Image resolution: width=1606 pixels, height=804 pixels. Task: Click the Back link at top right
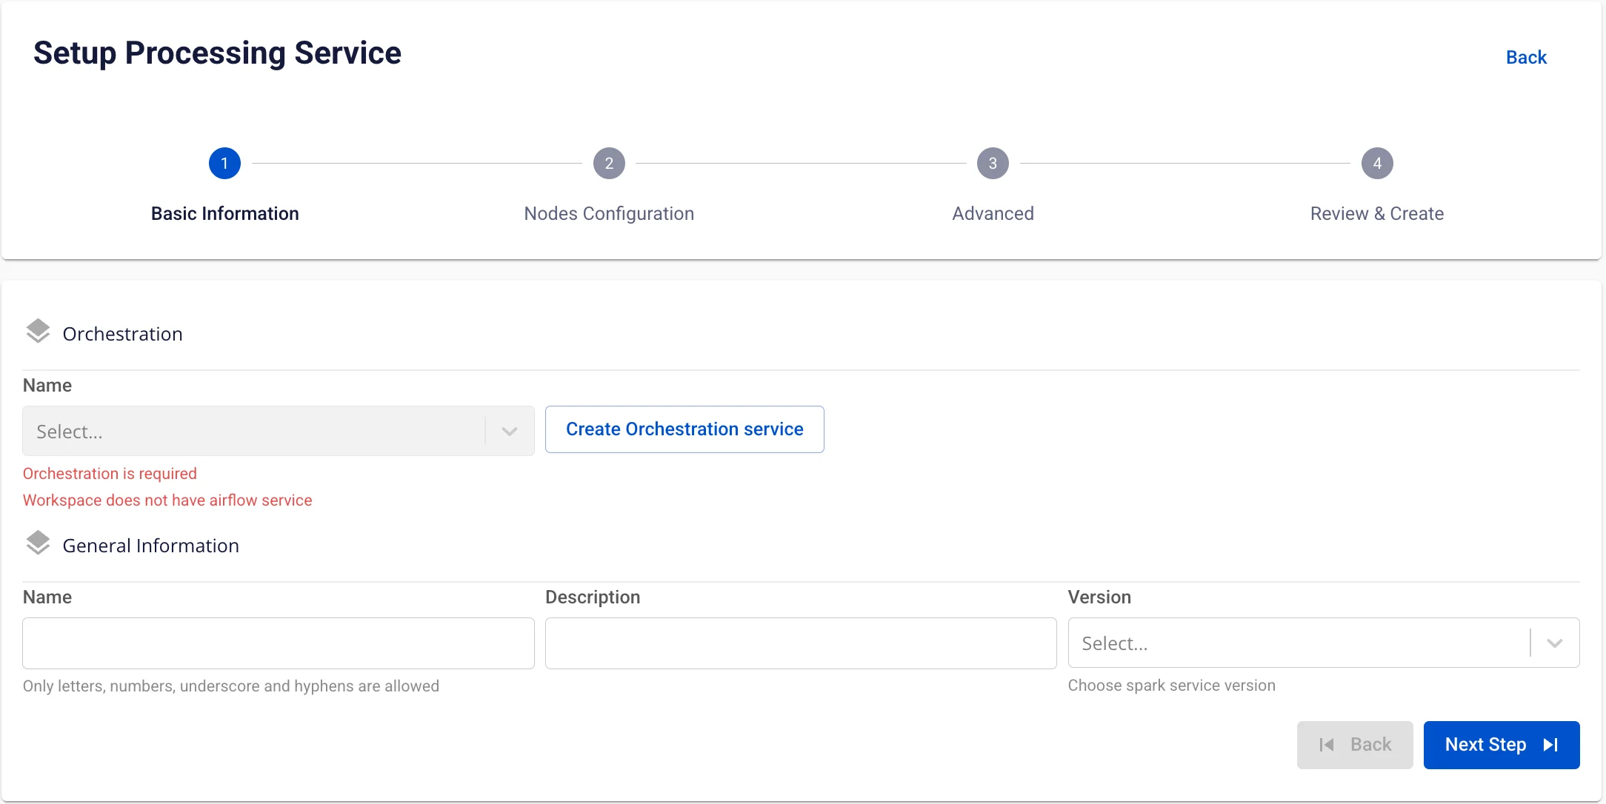point(1526,58)
